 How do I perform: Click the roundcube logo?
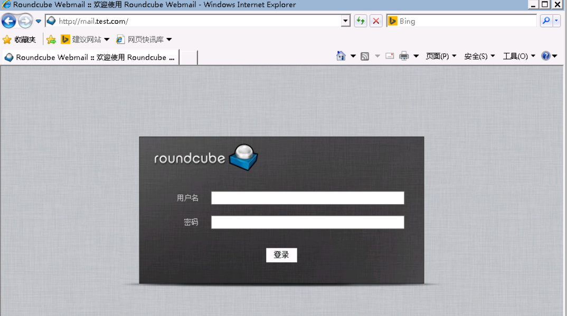click(206, 157)
